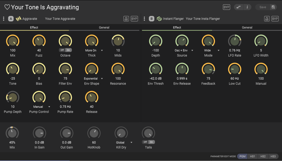Select HS2 parameter edit mode

(x=263, y=156)
